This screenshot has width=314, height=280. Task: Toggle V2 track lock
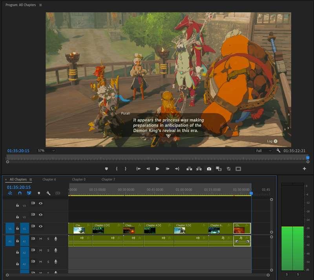click(x=18, y=217)
